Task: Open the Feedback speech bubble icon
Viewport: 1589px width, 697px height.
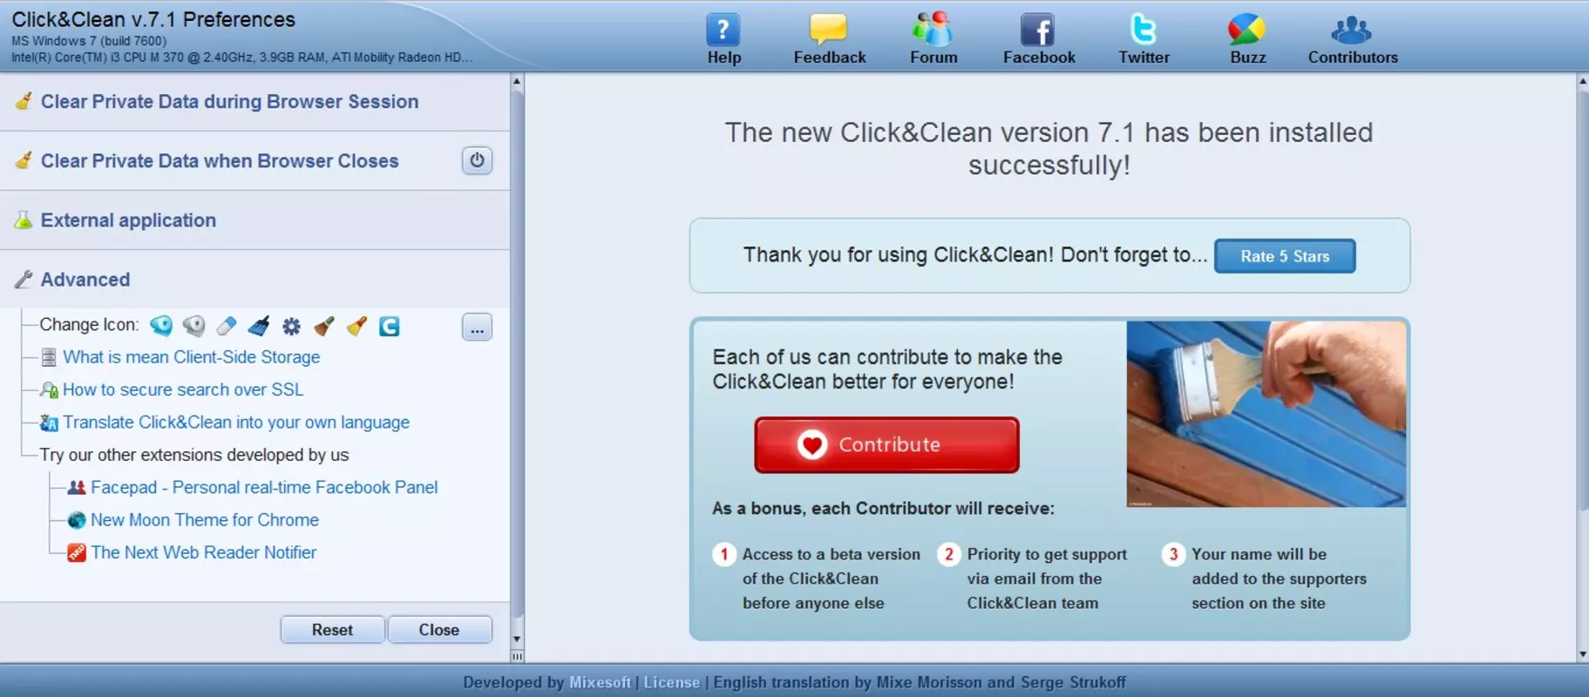Action: (828, 30)
